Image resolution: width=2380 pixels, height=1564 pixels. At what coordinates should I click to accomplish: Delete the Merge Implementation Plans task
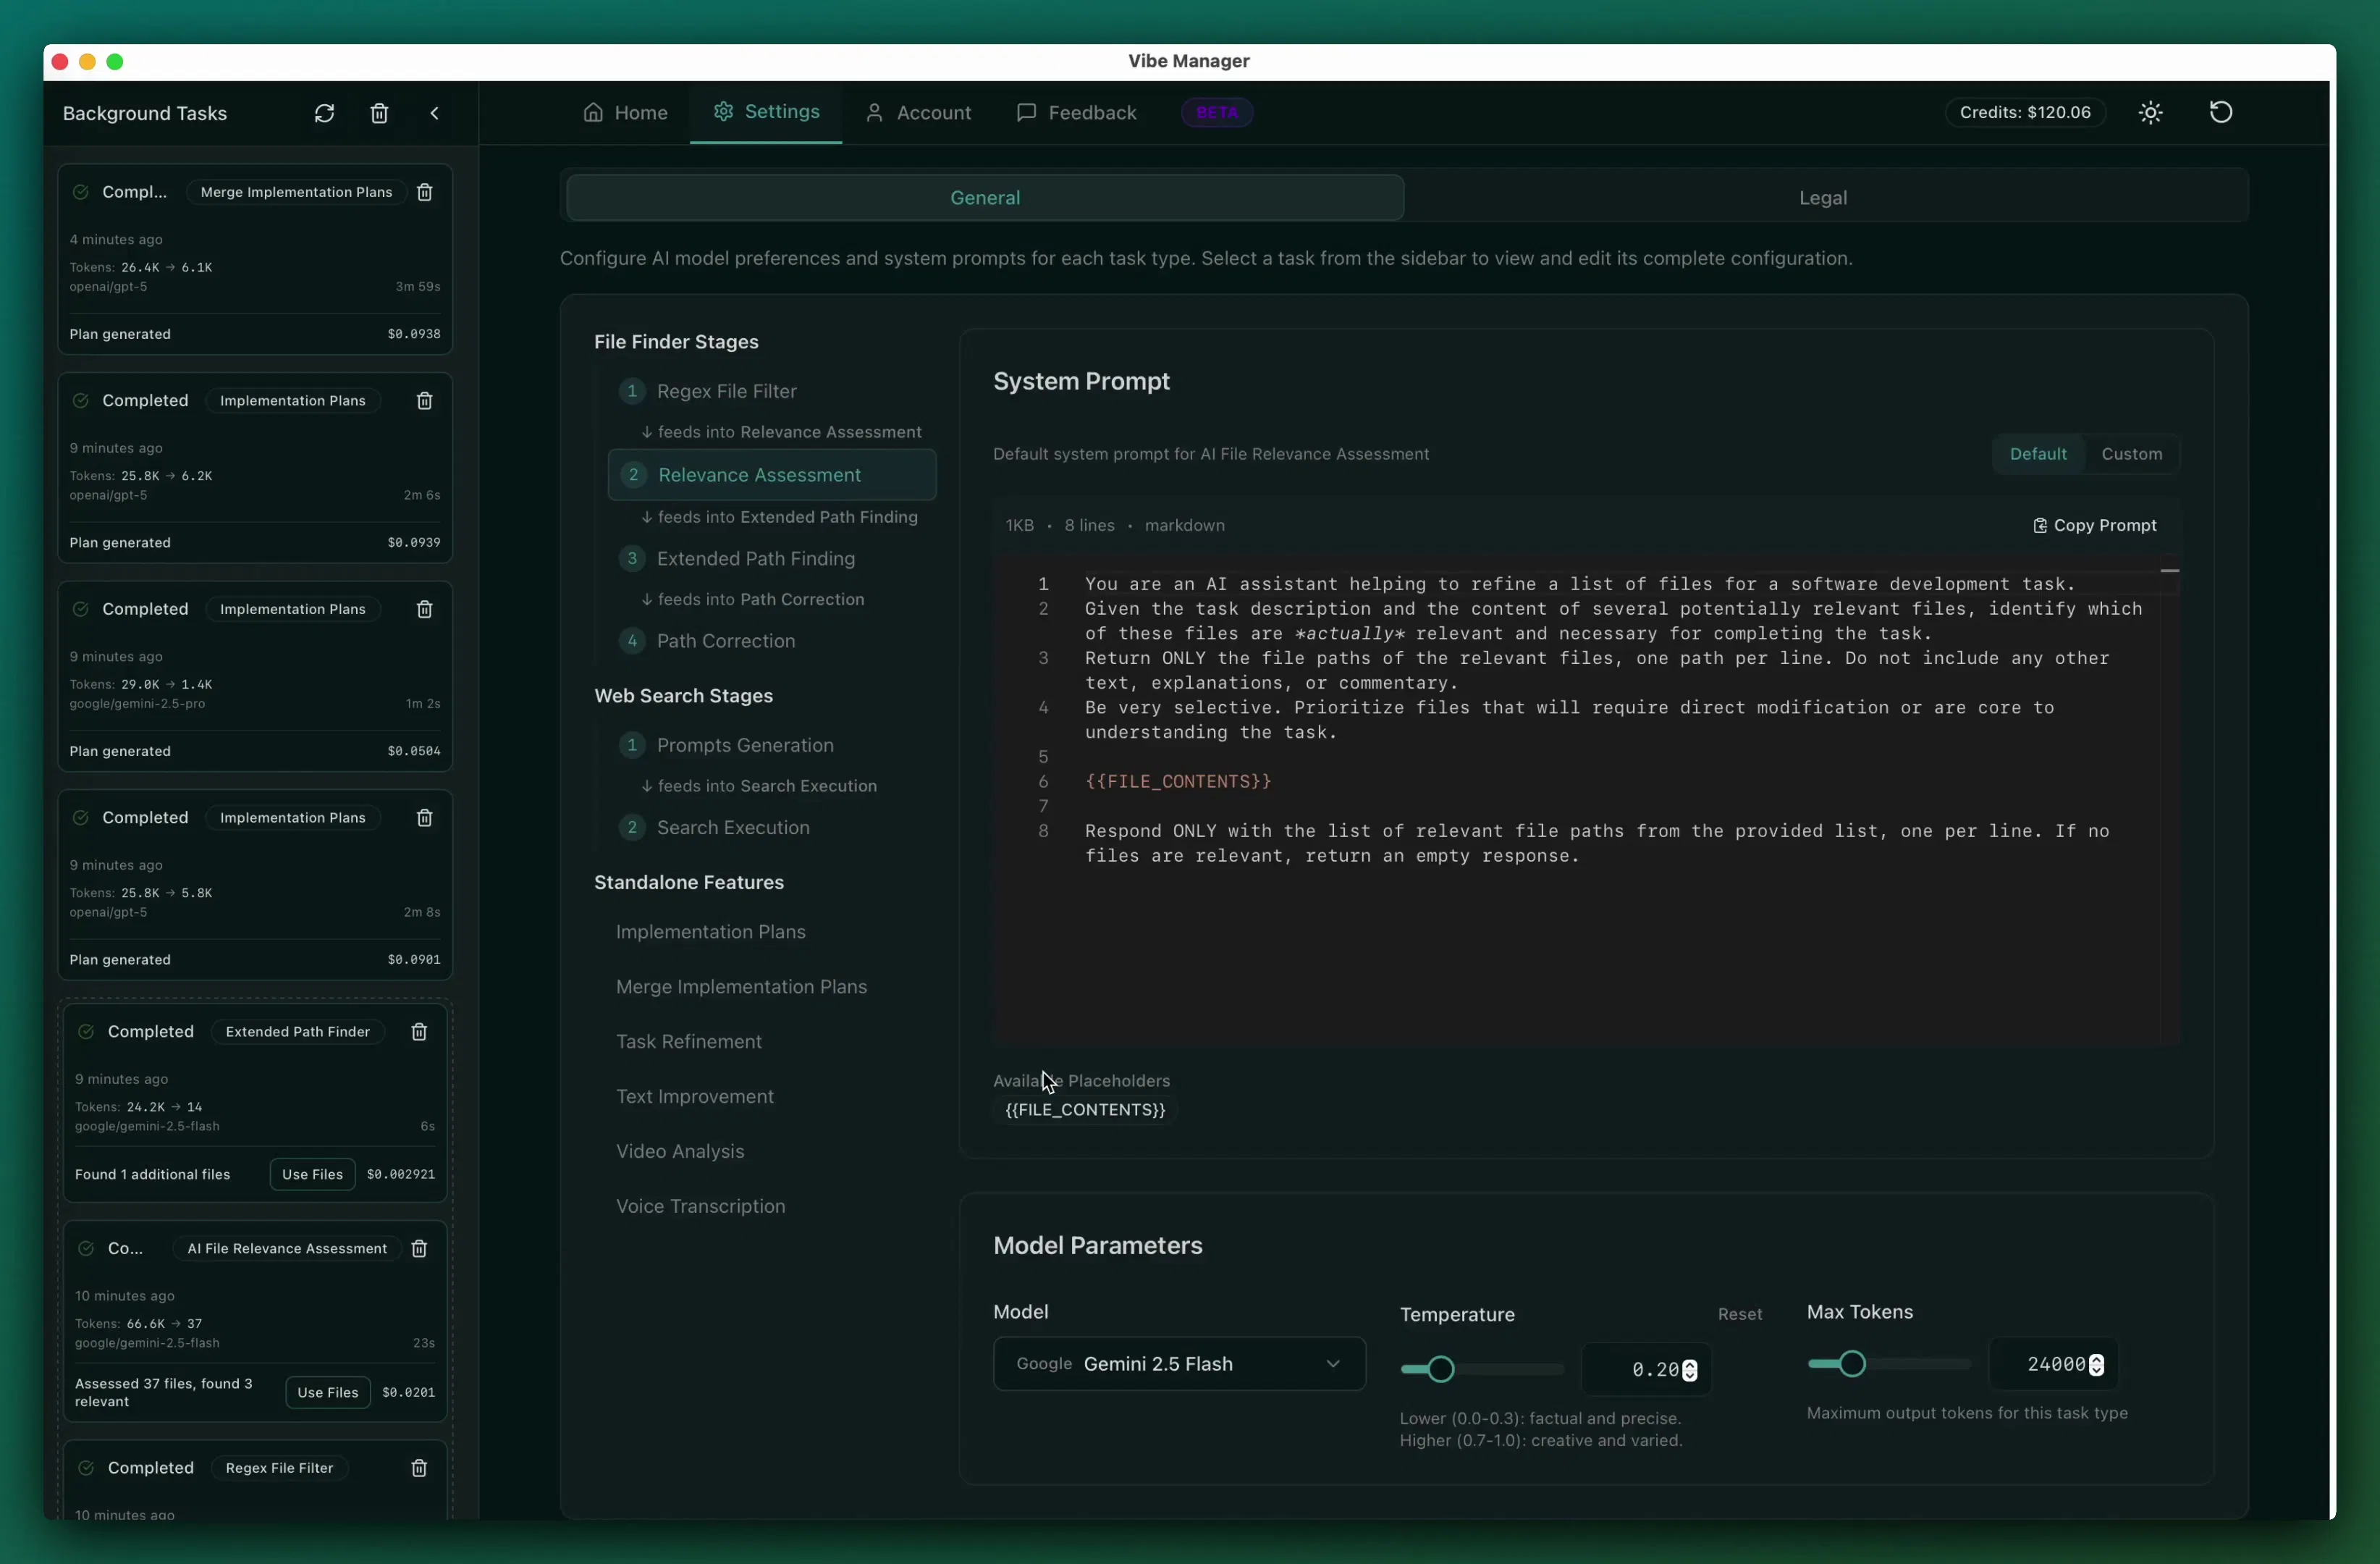click(424, 192)
